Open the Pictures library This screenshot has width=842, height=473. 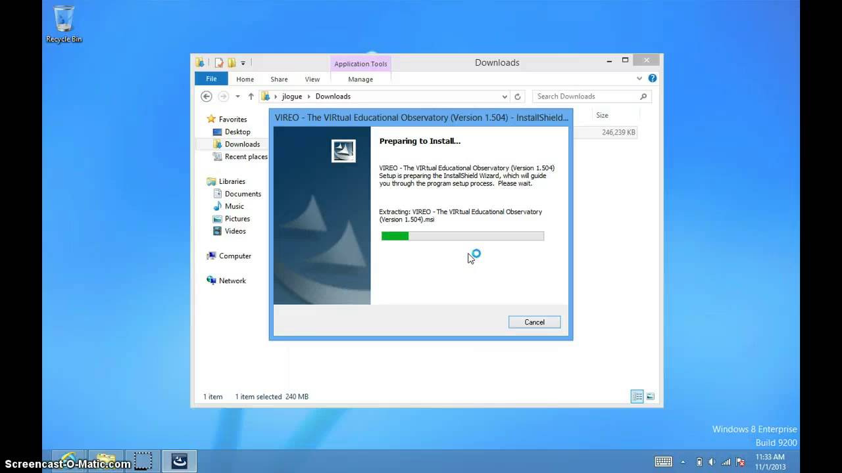231,219
